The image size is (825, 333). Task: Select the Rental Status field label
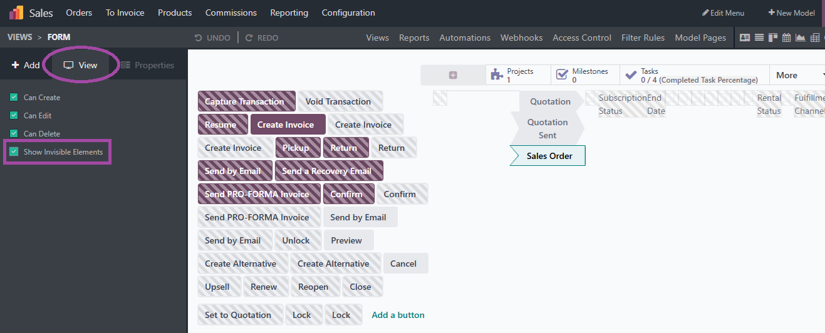point(769,105)
